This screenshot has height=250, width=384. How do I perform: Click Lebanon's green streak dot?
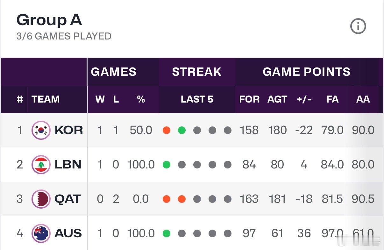click(167, 165)
